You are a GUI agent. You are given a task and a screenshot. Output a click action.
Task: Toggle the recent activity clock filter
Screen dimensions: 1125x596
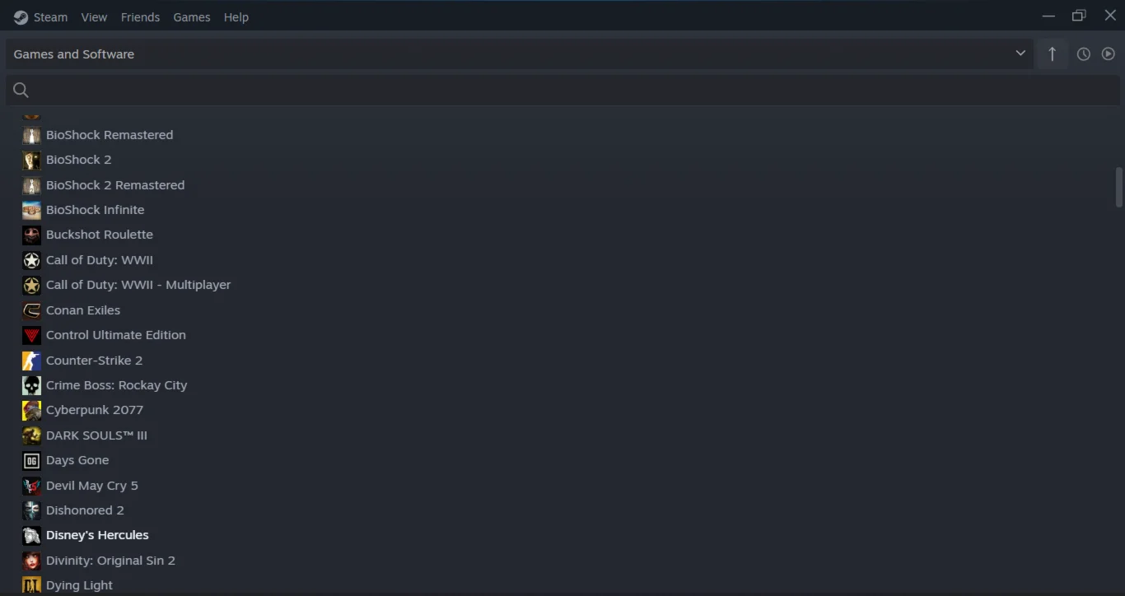(1084, 54)
